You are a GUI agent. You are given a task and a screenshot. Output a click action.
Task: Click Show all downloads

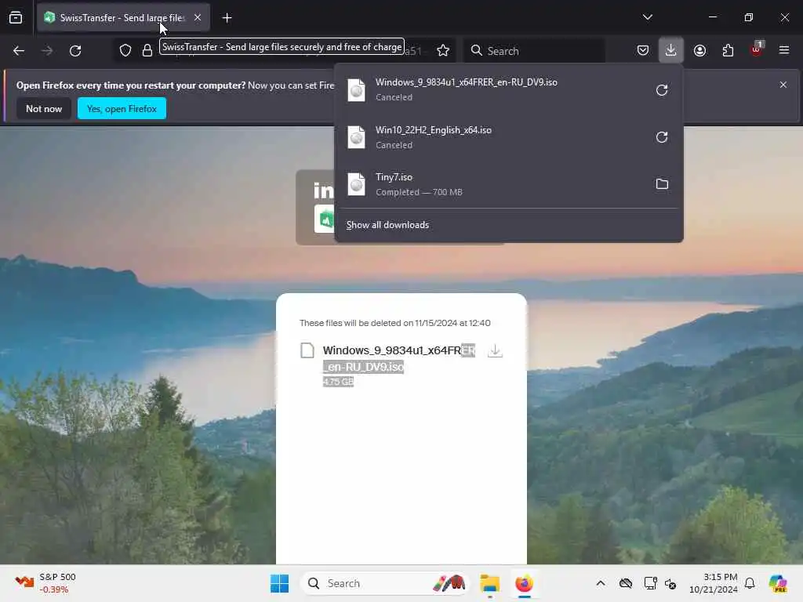point(387,225)
